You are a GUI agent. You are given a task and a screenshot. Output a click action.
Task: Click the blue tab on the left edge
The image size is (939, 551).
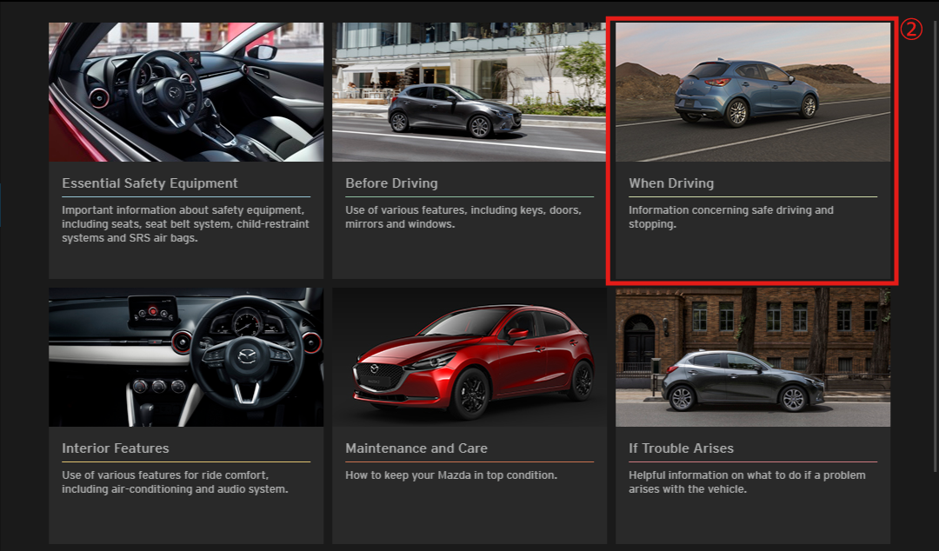[x=1, y=204]
